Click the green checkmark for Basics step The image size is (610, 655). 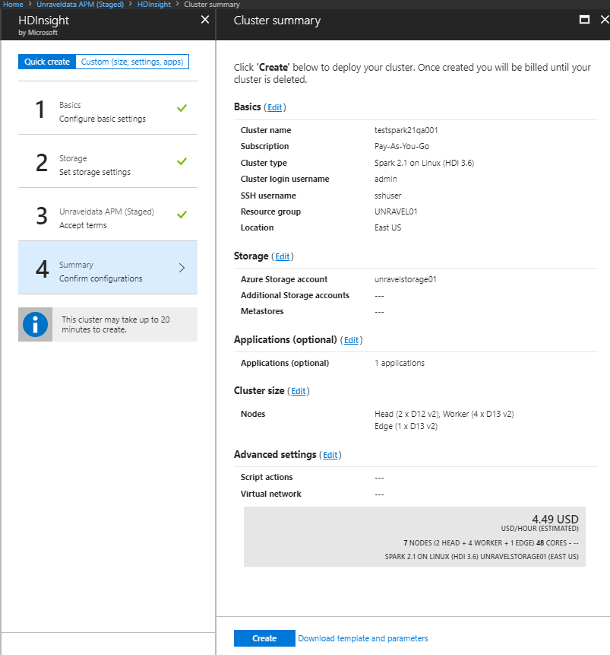(x=182, y=108)
